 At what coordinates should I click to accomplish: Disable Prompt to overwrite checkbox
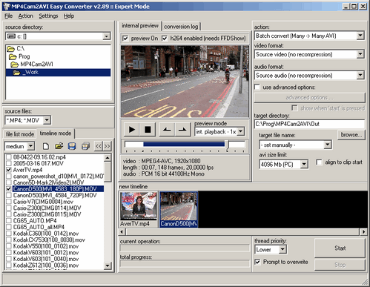257,262
